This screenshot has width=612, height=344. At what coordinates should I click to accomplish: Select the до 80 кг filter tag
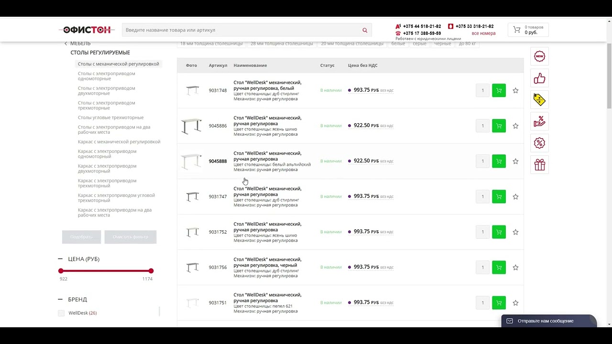467,43
